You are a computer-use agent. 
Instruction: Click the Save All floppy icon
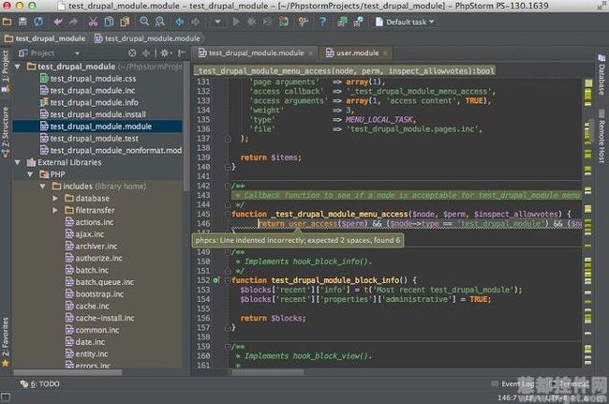(22, 22)
